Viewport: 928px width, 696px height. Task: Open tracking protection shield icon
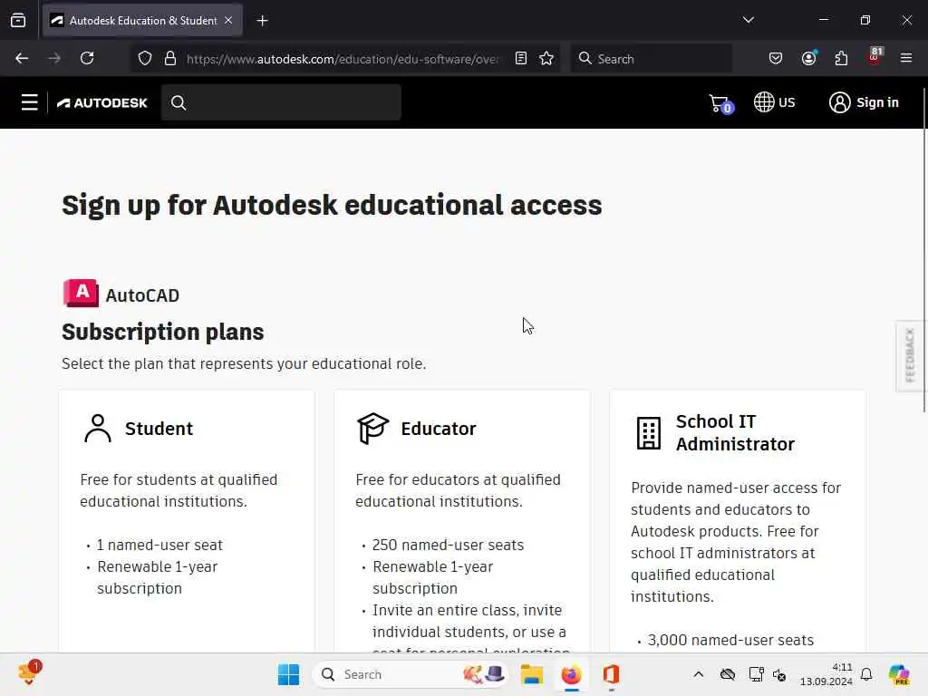pyautogui.click(x=145, y=59)
